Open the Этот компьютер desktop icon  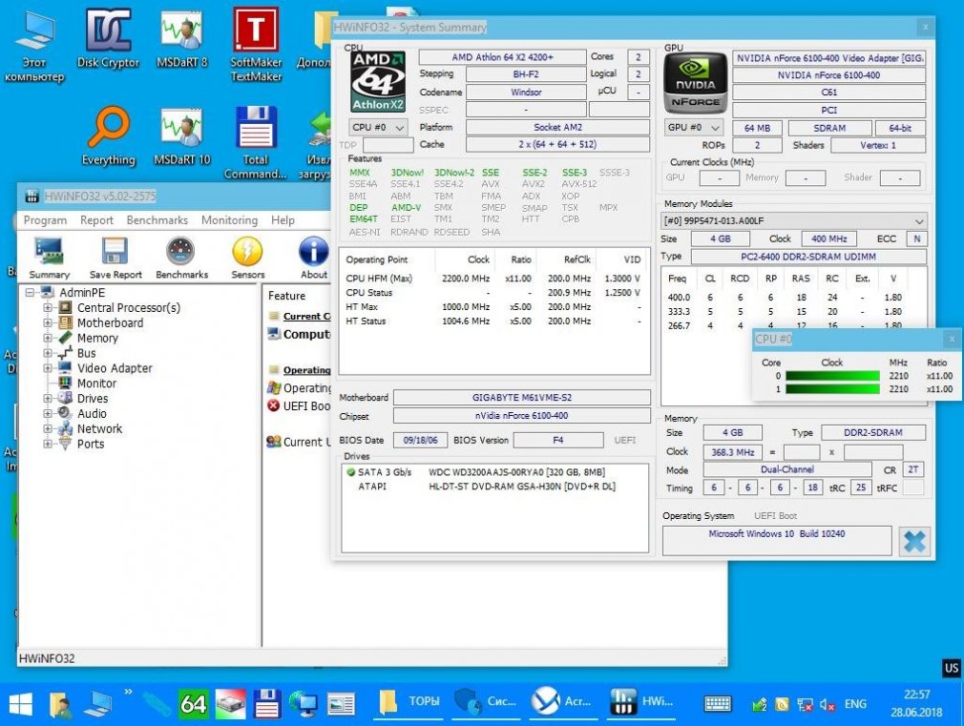[x=34, y=46]
